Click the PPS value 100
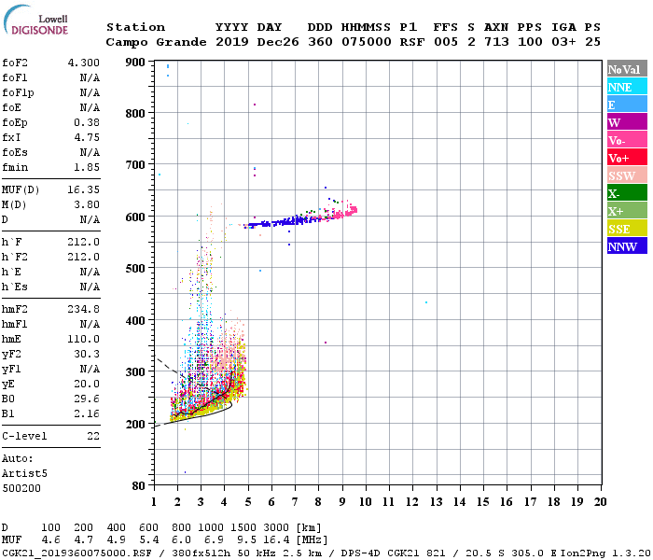This screenshot has width=653, height=560. pyautogui.click(x=530, y=42)
